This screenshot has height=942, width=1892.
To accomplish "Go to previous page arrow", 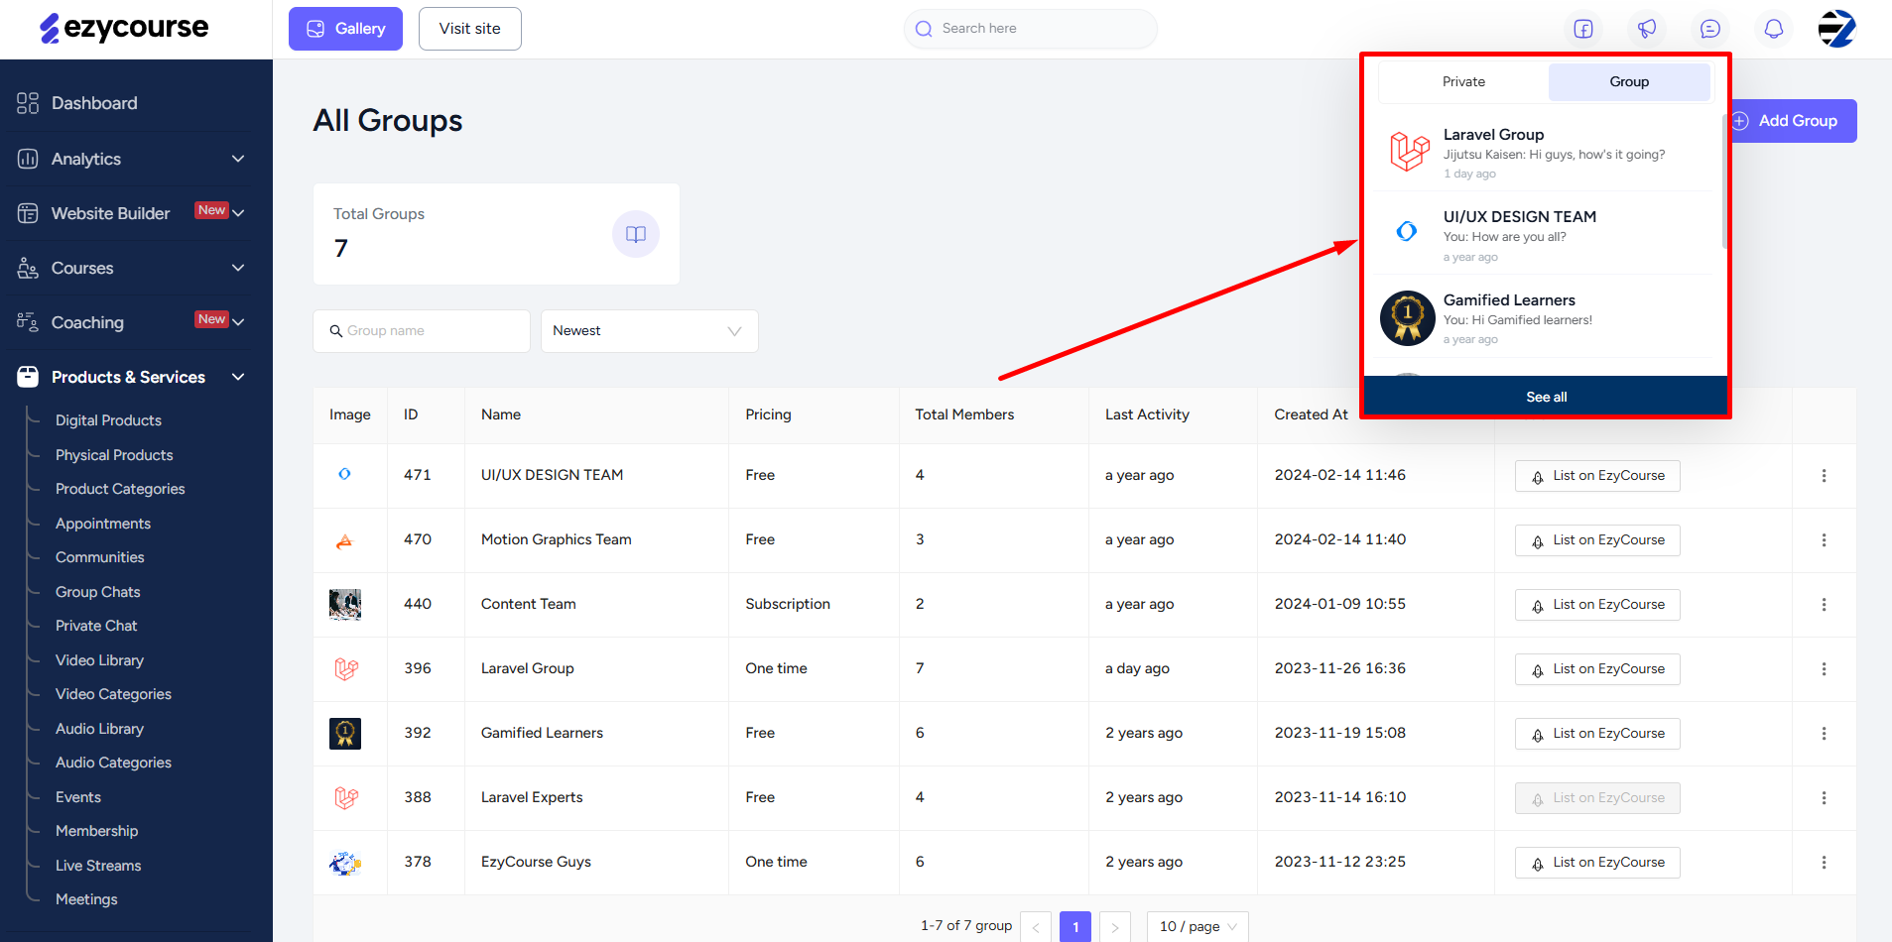I will (1036, 927).
